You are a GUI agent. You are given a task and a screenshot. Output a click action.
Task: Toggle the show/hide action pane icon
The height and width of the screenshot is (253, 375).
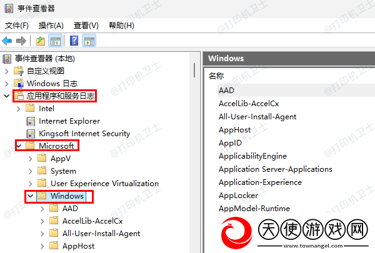89,41
